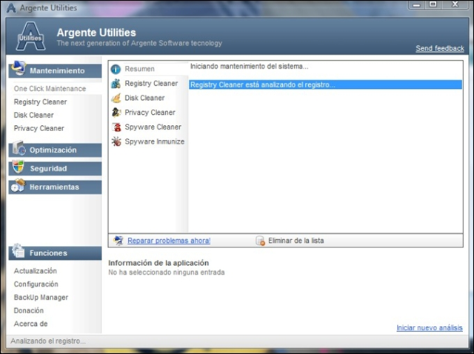
Task: Click the Resumen info icon
Action: (116, 69)
